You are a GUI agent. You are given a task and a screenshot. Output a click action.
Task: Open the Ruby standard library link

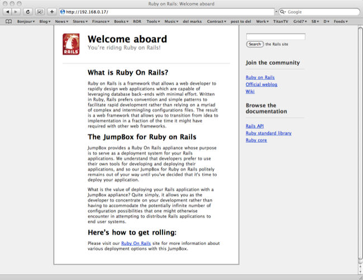269,133
